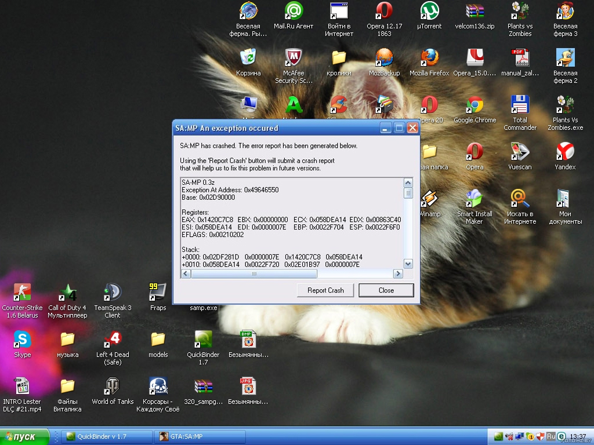Screen dimensions: 594x445
Task: Click the 'SA-MP 0.3z' line in the report
Action: 198,183
